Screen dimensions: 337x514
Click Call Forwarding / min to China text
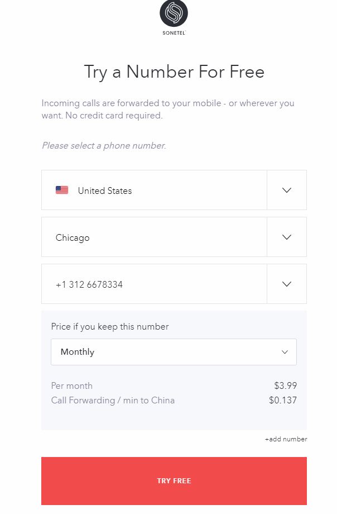pyautogui.click(x=113, y=400)
